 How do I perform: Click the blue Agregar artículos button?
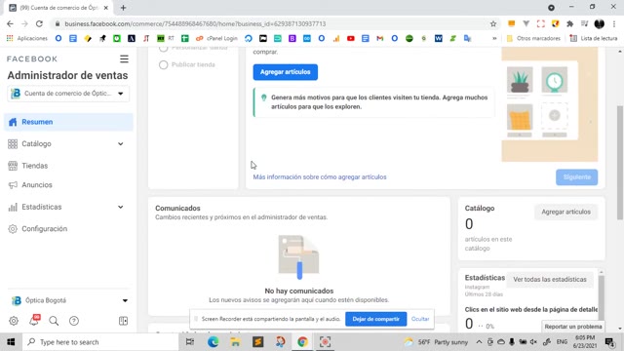coord(286,72)
